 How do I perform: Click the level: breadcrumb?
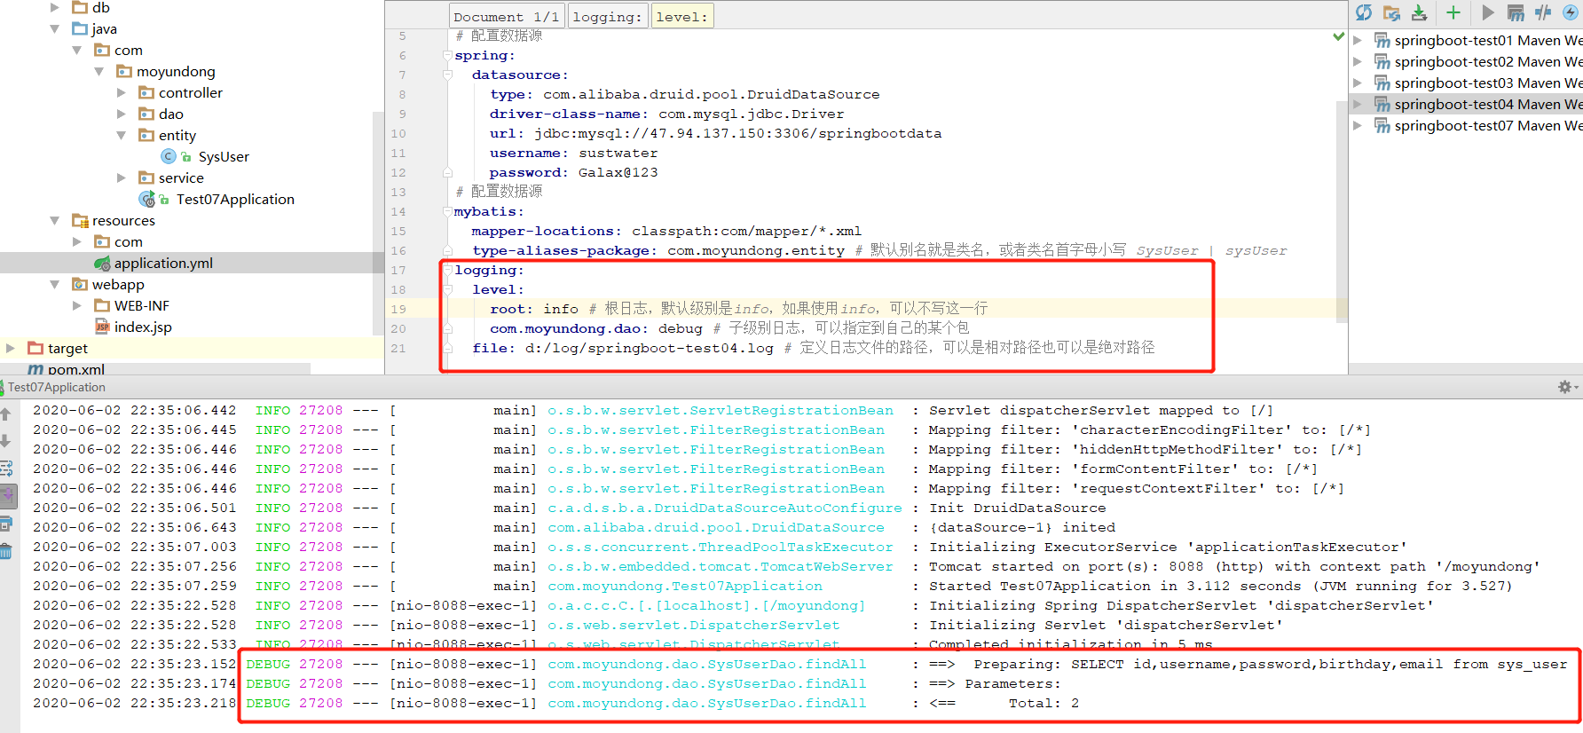point(681,17)
